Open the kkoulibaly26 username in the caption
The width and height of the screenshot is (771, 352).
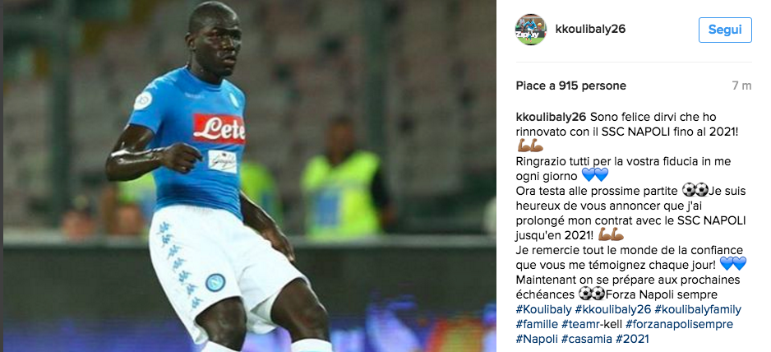coord(551,117)
